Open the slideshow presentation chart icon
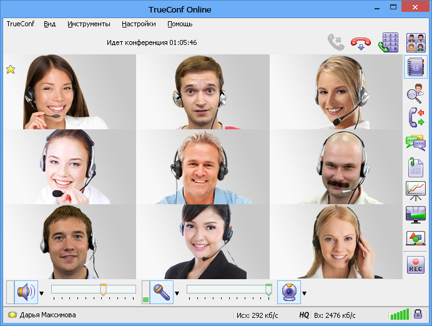Viewport: 432px width, 326px height. coord(416,191)
